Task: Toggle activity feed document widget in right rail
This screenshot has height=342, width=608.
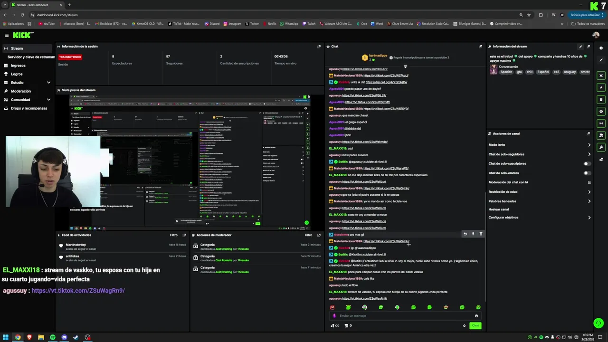Action: [601, 99]
